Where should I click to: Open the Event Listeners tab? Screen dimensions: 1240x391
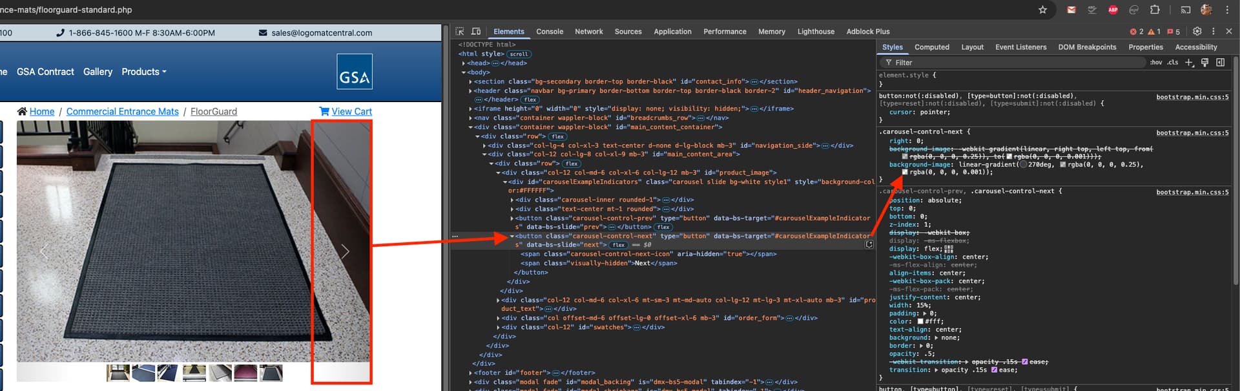click(1021, 47)
